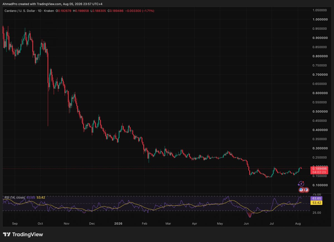Click the change value −0.003300 (−1.71%)
Screen dimensions: 334x242
tap(139, 11)
